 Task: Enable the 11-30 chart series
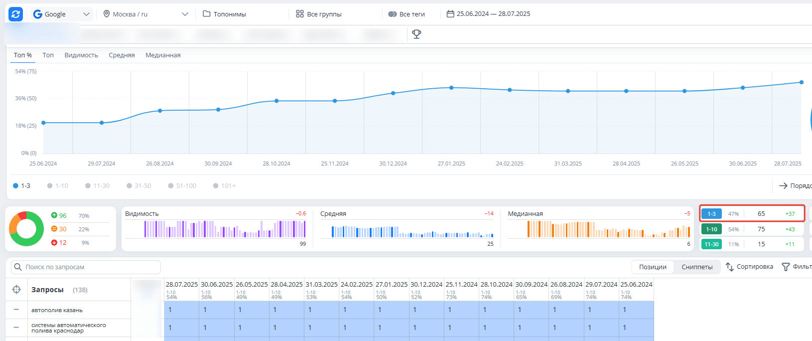point(97,186)
